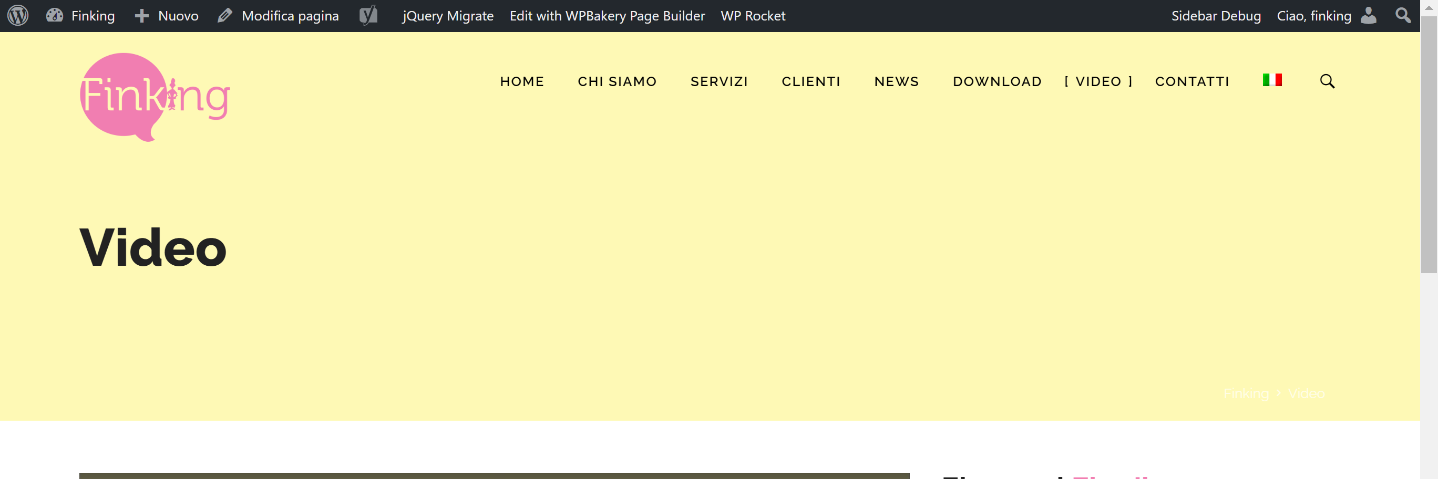Click the Finking logo
Image resolution: width=1438 pixels, height=479 pixels.
click(x=155, y=97)
